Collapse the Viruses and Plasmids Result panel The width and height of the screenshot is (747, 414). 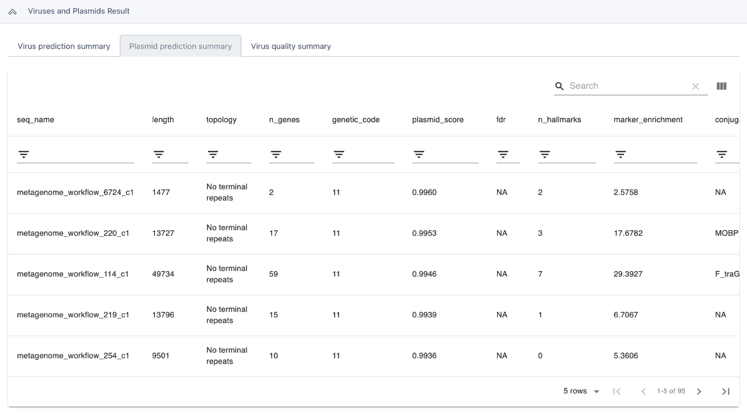[12, 12]
